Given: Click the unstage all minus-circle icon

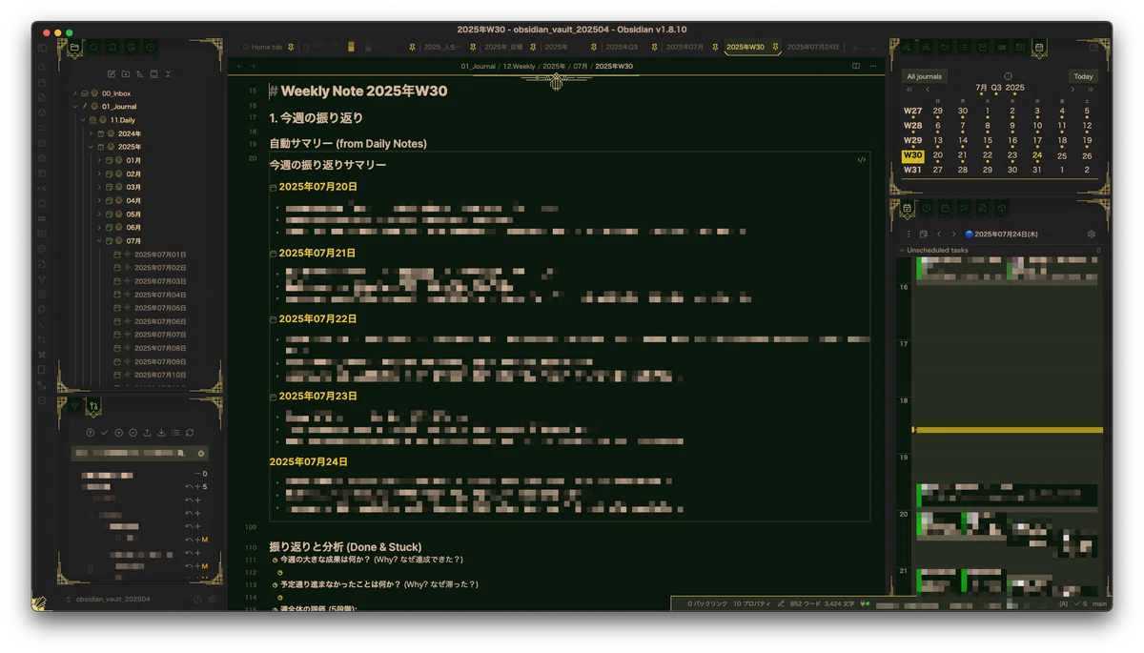Looking at the screenshot, I should tap(133, 433).
